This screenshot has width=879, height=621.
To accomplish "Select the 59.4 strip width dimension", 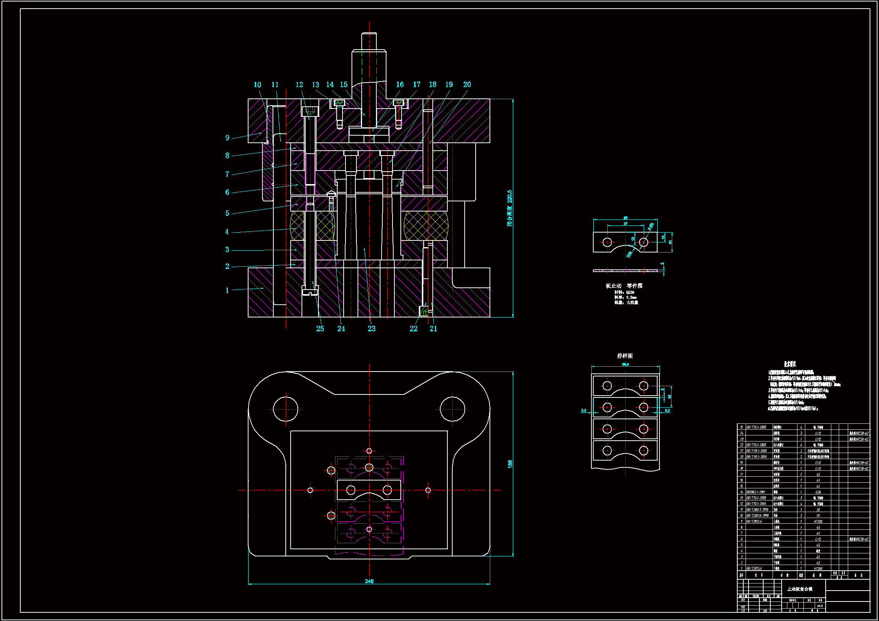I will pos(625,364).
